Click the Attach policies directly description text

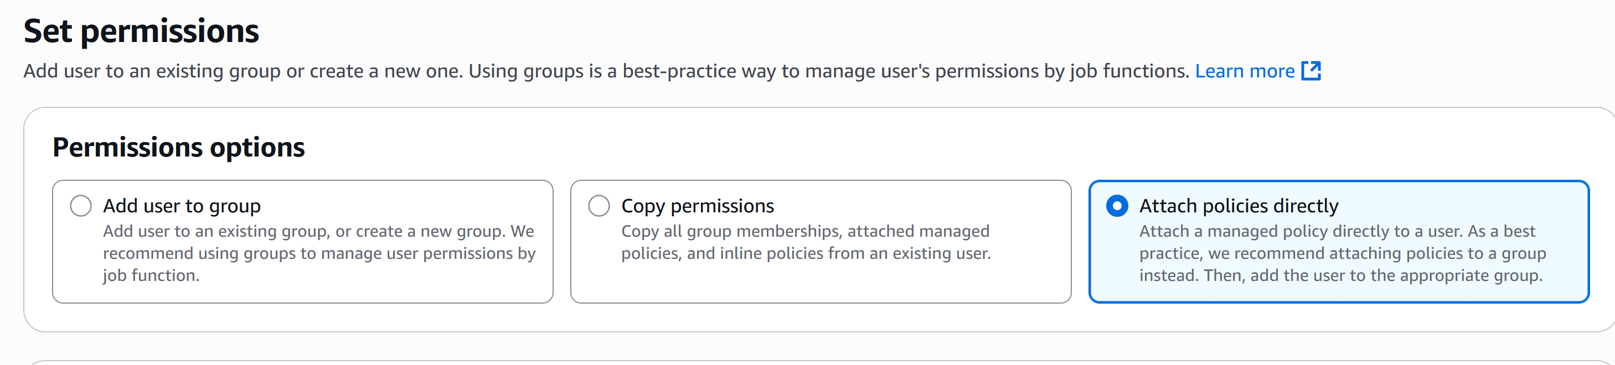[x=1342, y=253]
